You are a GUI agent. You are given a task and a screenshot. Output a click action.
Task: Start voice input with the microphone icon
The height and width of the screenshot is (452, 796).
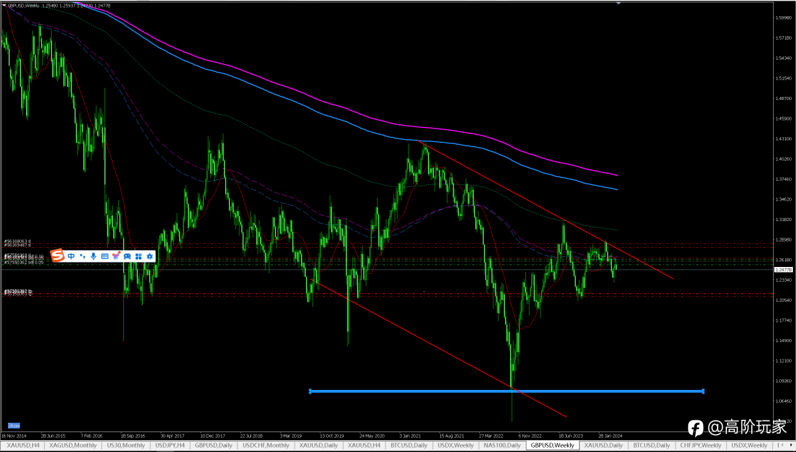coord(93,256)
